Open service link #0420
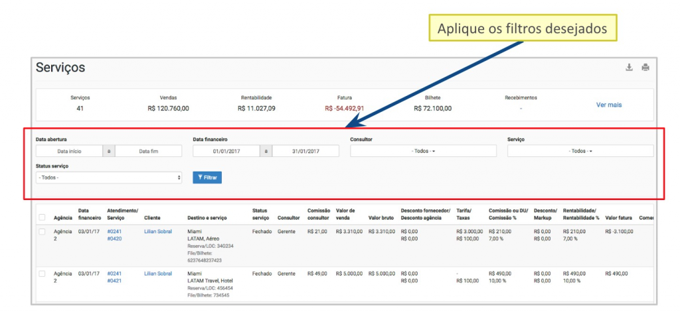 pyautogui.click(x=114, y=238)
